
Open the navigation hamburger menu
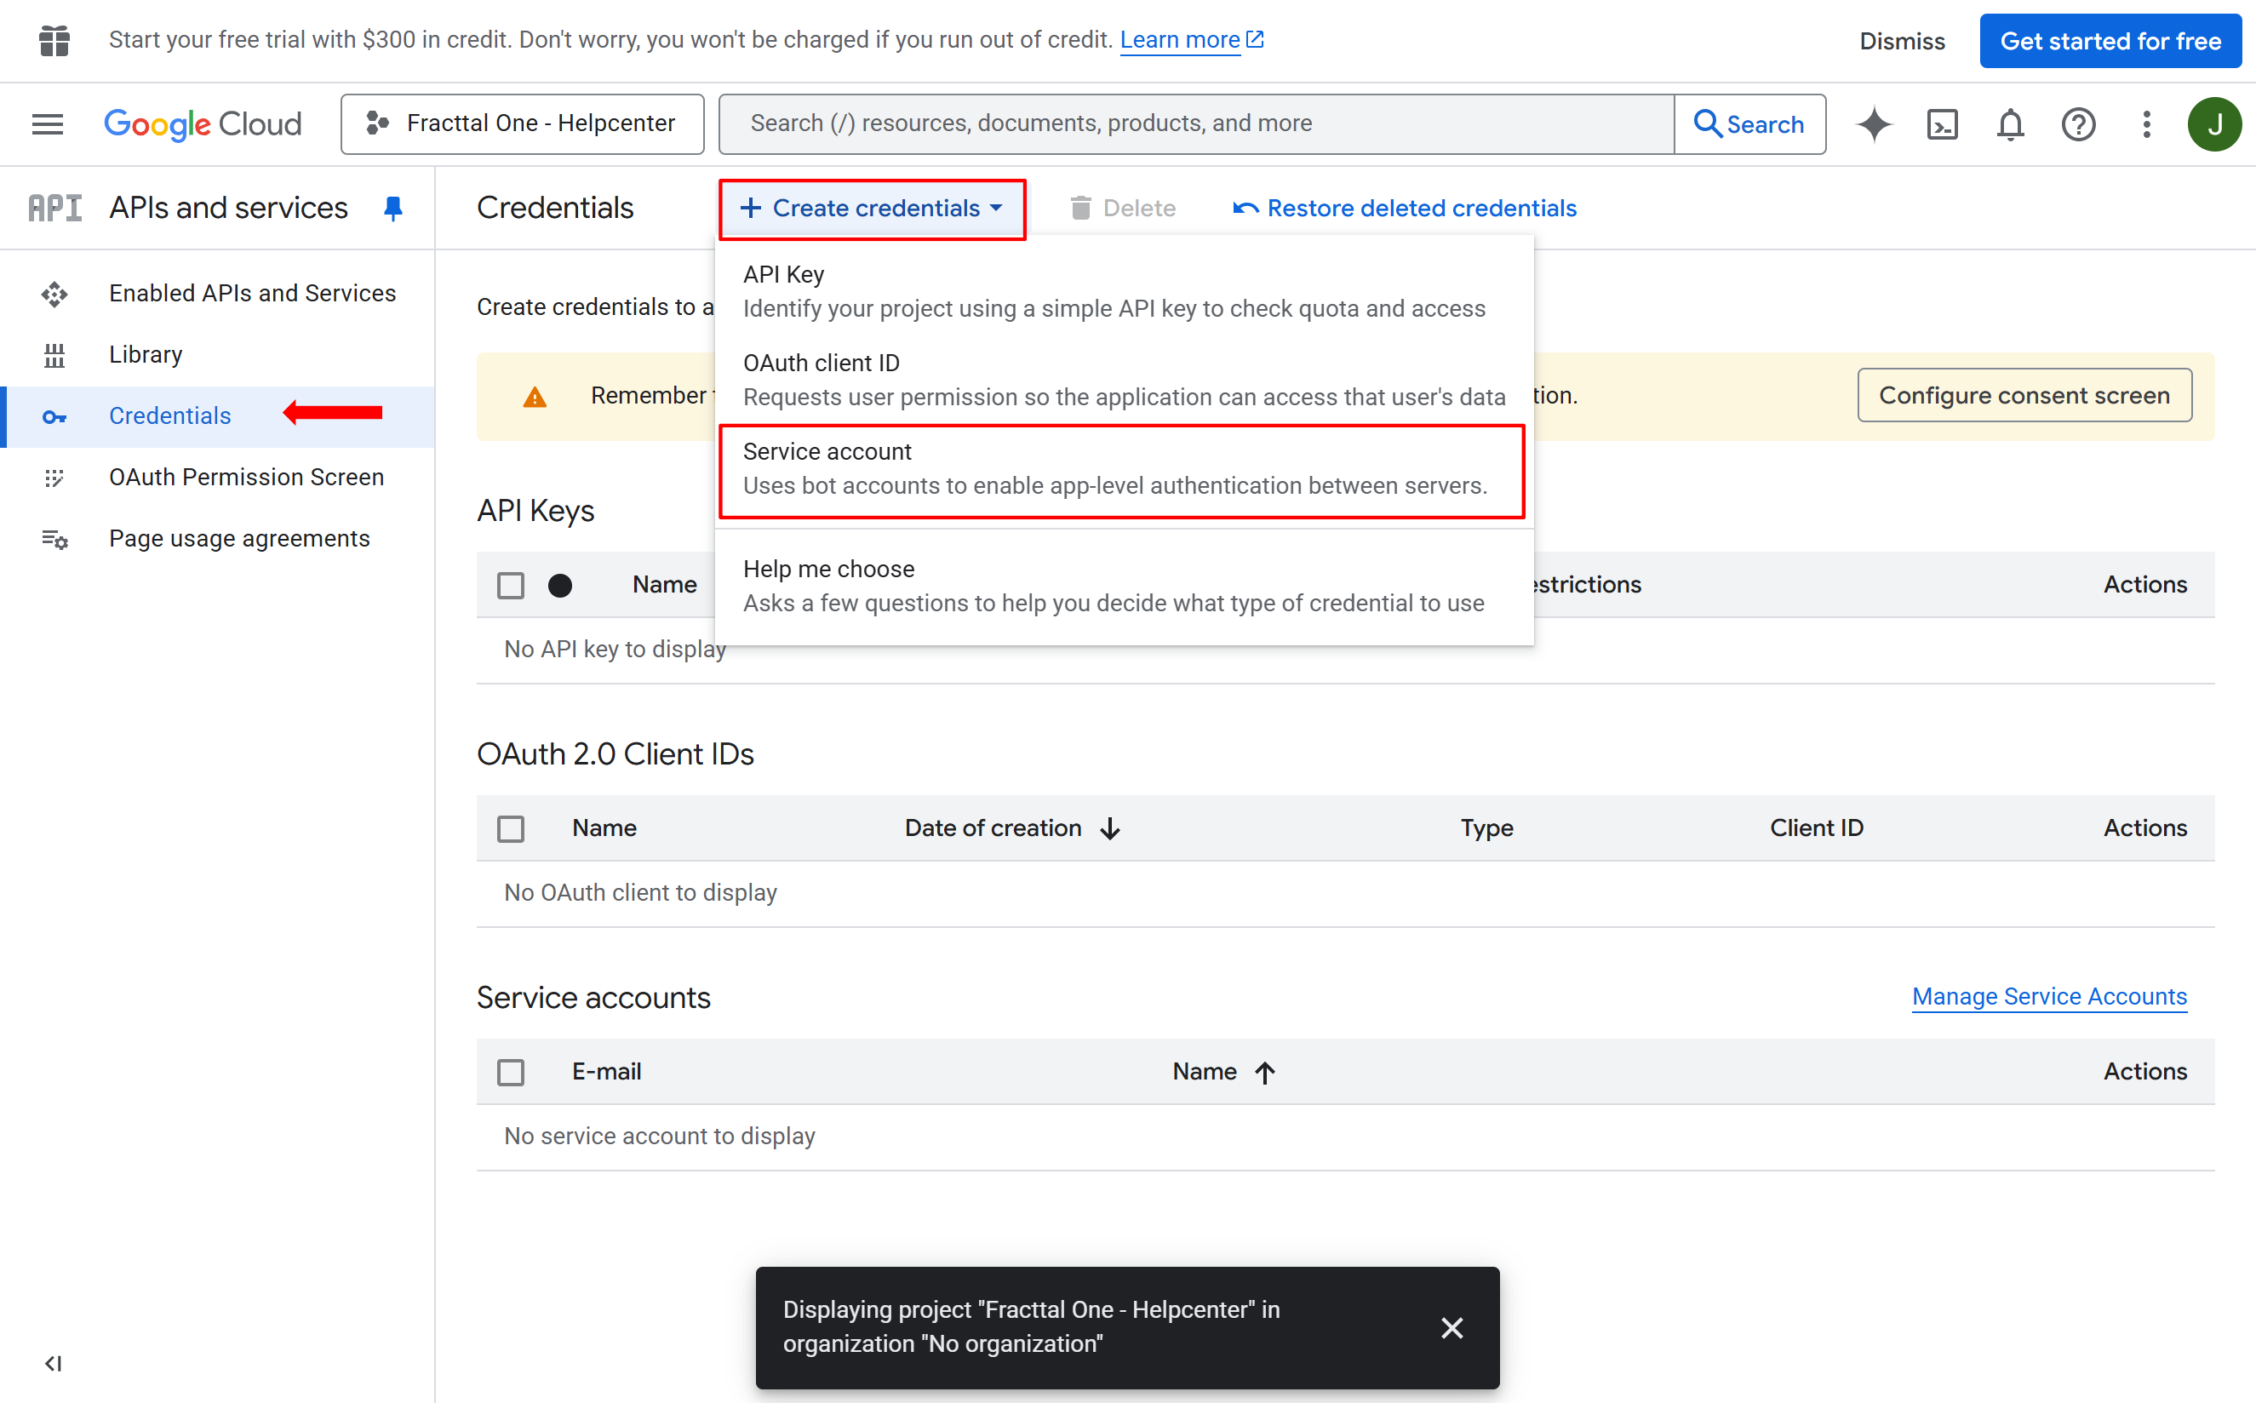click(46, 123)
